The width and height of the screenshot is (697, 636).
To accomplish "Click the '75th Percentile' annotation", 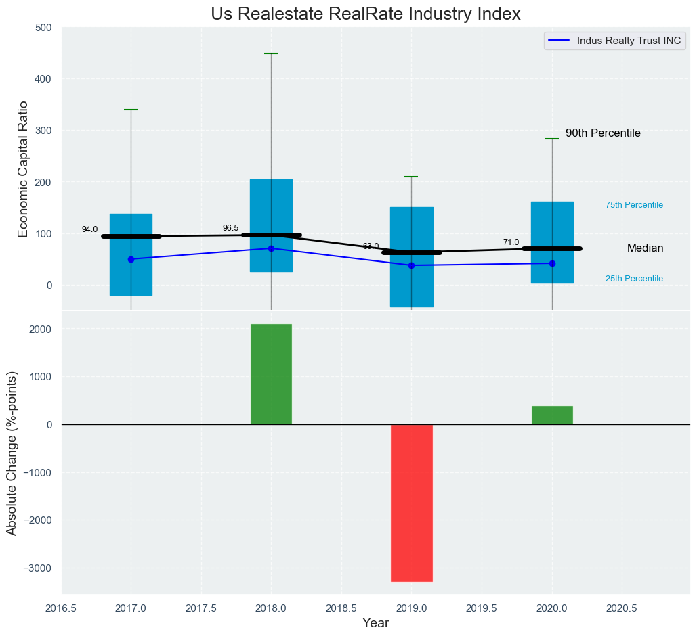I will [x=634, y=205].
